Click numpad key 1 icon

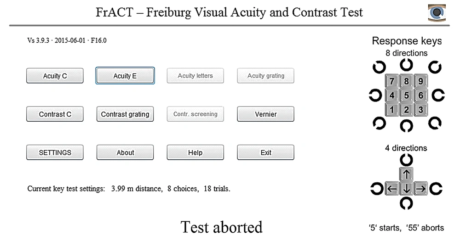[391, 110]
